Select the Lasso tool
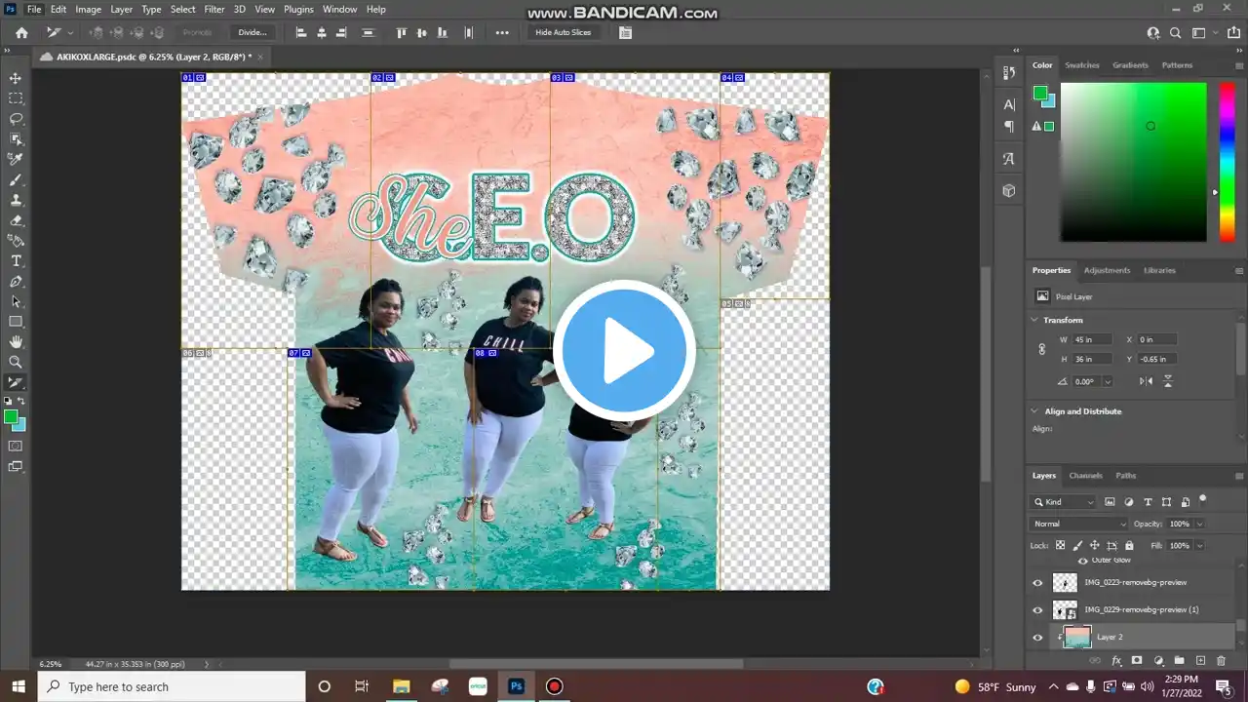 coord(16,119)
